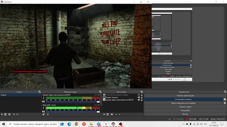227x127 pixels.
Task: Click the Windows taskbar search field
Action: tap(33, 124)
